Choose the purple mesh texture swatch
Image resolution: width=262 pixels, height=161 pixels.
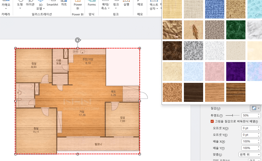pos(236,71)
